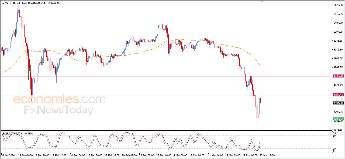
Task: Click time axis label 16 Mar 08:00
Action: [233, 155]
